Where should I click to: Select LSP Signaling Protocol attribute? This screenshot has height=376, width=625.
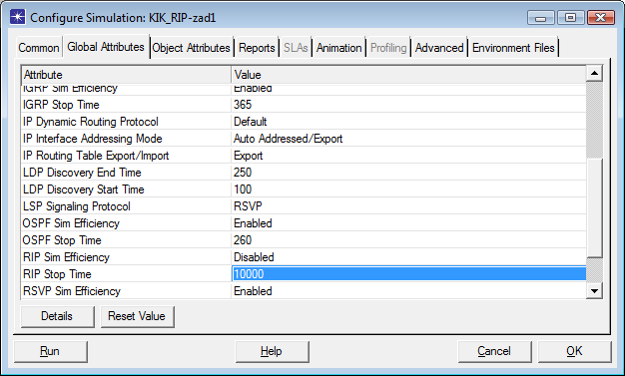(x=126, y=206)
